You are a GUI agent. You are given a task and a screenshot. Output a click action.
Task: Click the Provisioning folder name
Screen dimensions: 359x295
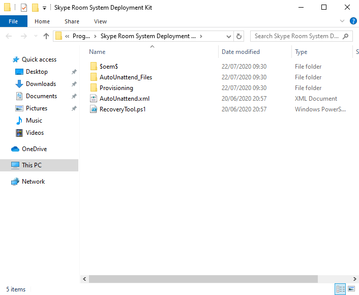click(x=116, y=88)
